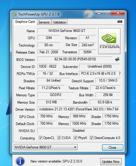Click the blue info icon
This screenshot has height=166, width=136.
(x=20, y=161)
